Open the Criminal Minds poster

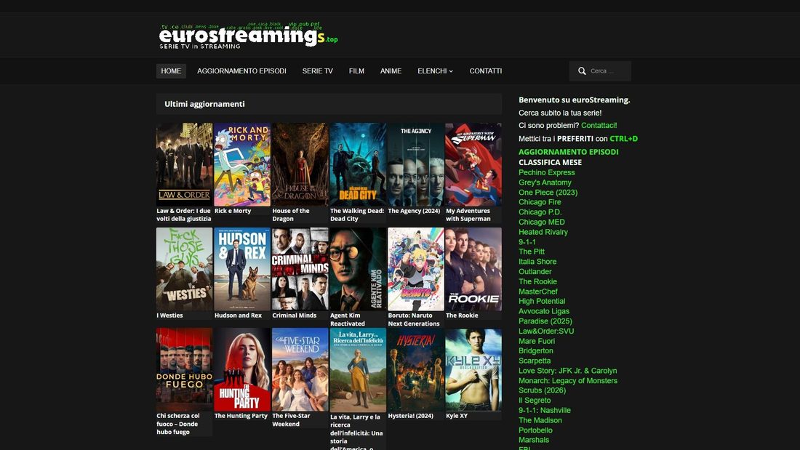[x=300, y=269]
